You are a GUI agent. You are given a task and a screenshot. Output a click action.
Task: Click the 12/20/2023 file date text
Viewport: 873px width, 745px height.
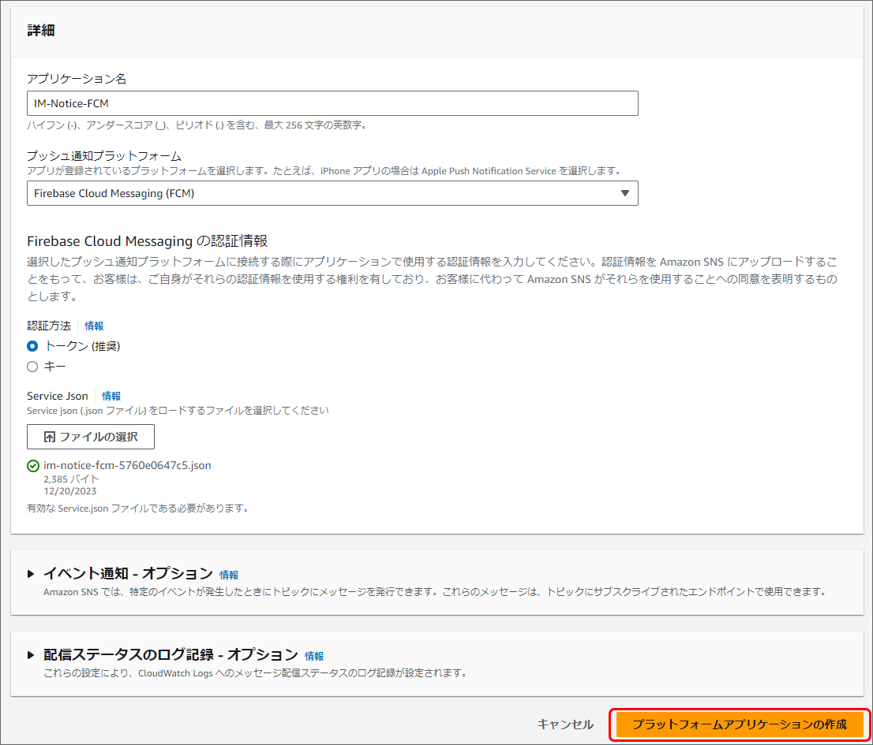click(70, 491)
